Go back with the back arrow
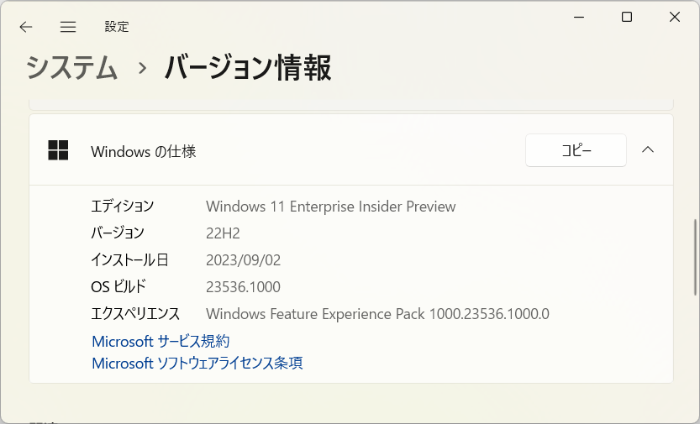The width and height of the screenshot is (700, 424). (26, 27)
